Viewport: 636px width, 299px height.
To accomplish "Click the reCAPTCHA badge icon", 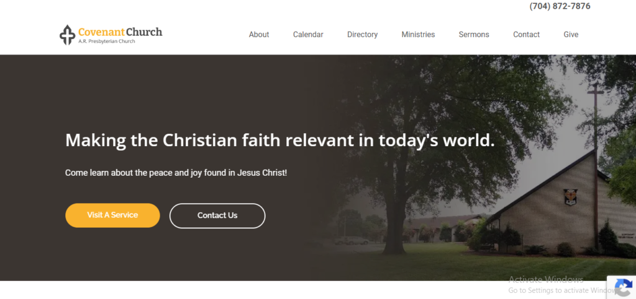I will coord(622,287).
